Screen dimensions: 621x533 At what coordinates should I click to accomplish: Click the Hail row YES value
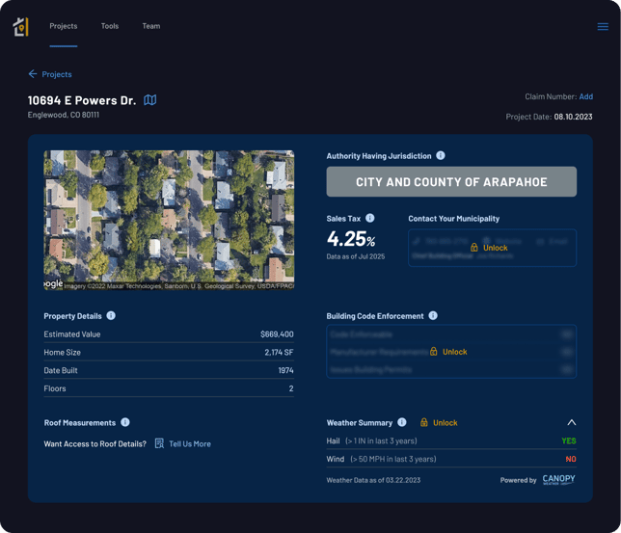(x=569, y=440)
